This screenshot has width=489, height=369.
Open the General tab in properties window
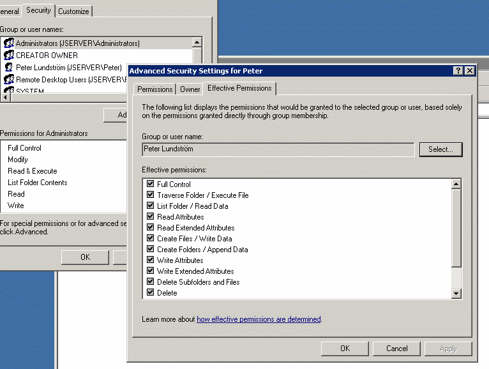pyautogui.click(x=10, y=11)
